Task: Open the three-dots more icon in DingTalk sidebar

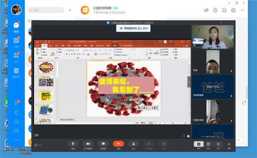Action: click(x=16, y=140)
